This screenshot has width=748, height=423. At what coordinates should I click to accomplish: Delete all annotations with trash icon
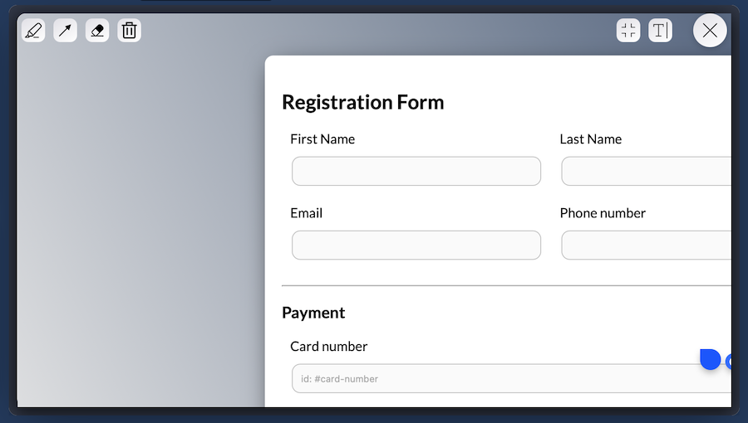[x=129, y=31]
